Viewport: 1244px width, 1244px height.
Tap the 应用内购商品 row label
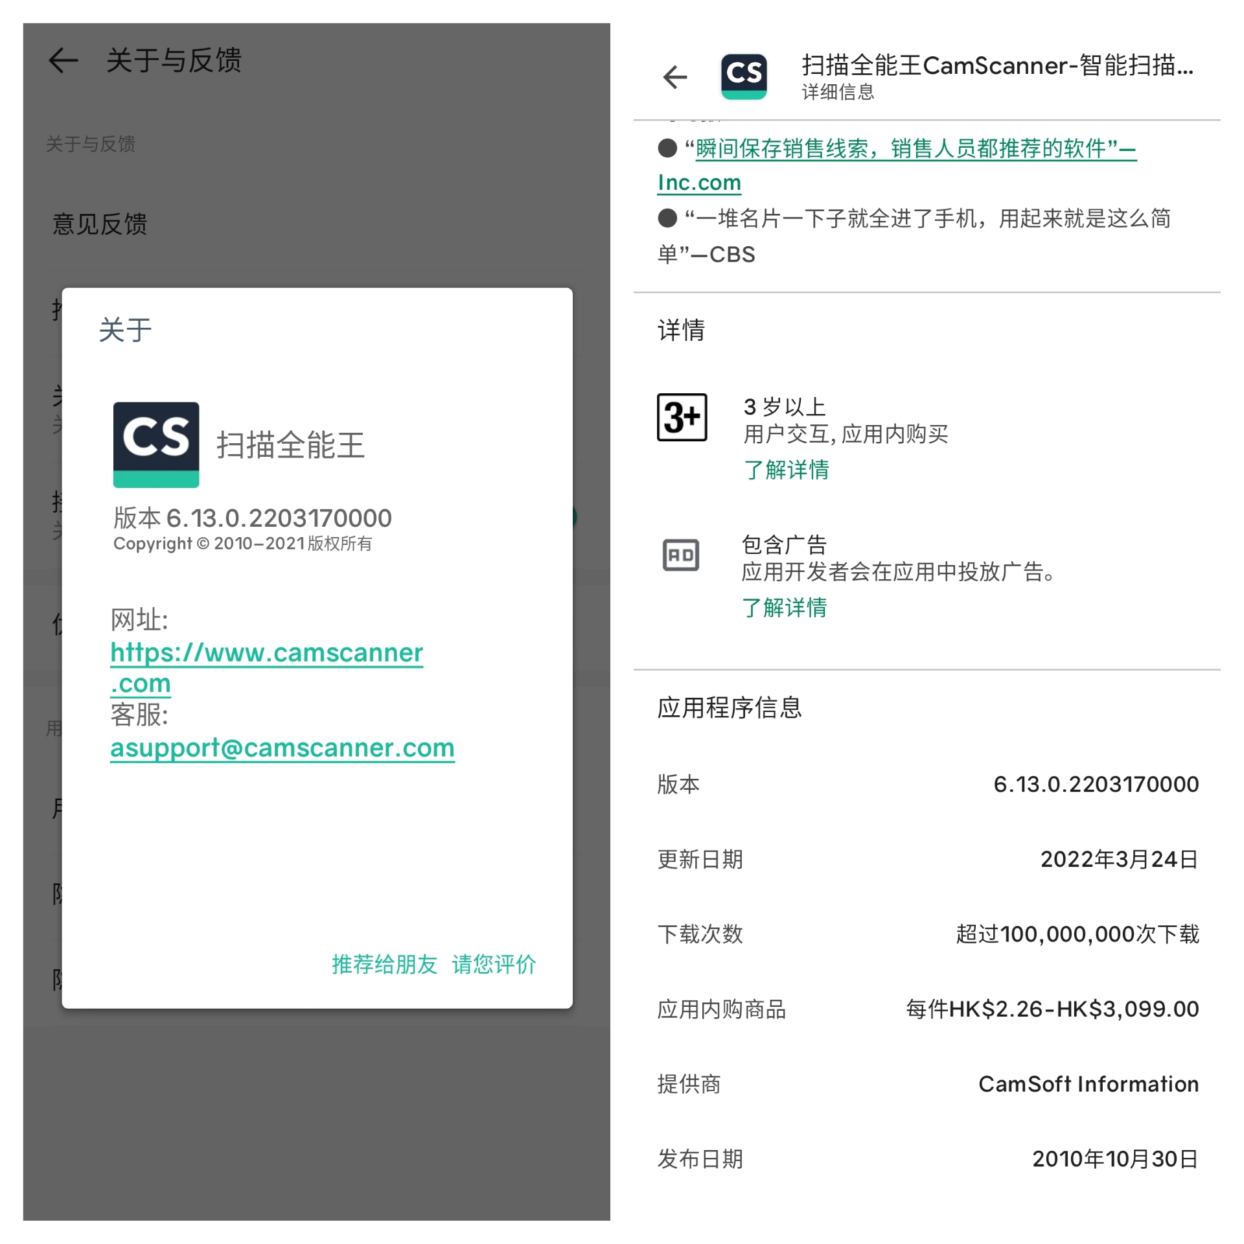[721, 1009]
